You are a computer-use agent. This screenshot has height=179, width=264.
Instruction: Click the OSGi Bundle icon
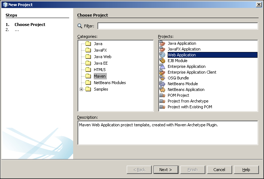[162, 78]
